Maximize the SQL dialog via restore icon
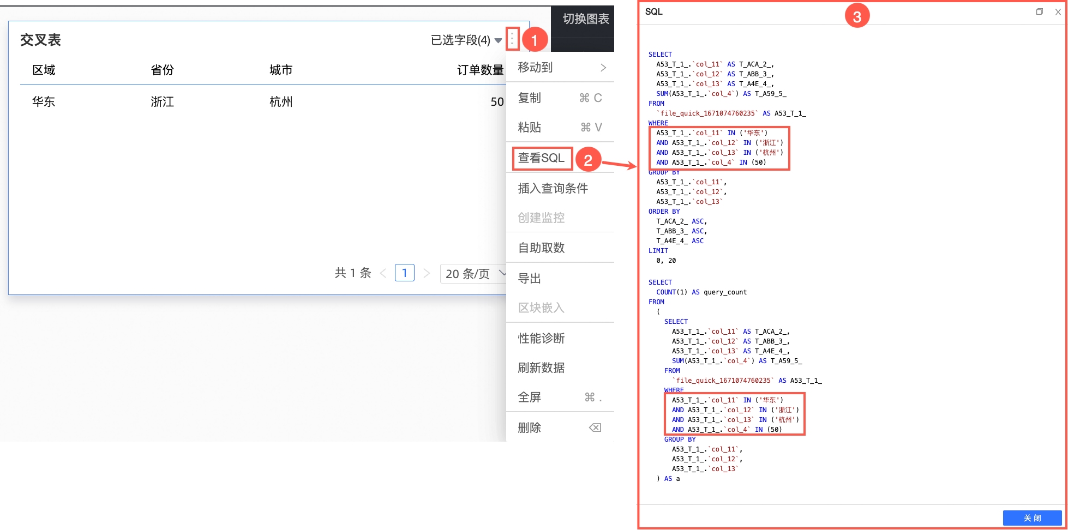The image size is (1068, 530). pyautogui.click(x=1040, y=11)
